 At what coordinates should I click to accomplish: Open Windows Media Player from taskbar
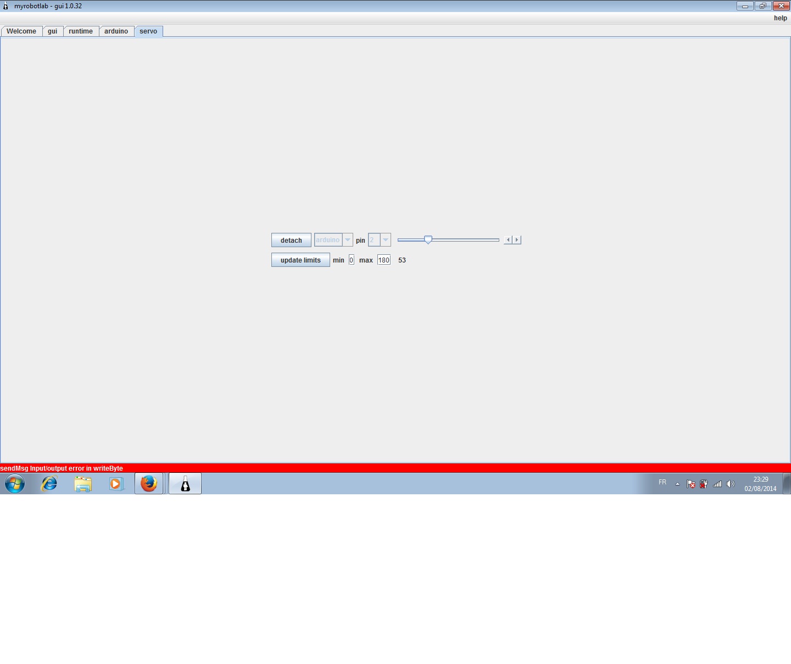116,484
